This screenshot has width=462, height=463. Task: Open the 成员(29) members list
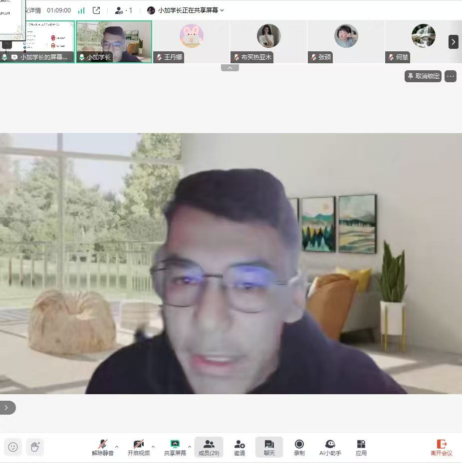[209, 447]
